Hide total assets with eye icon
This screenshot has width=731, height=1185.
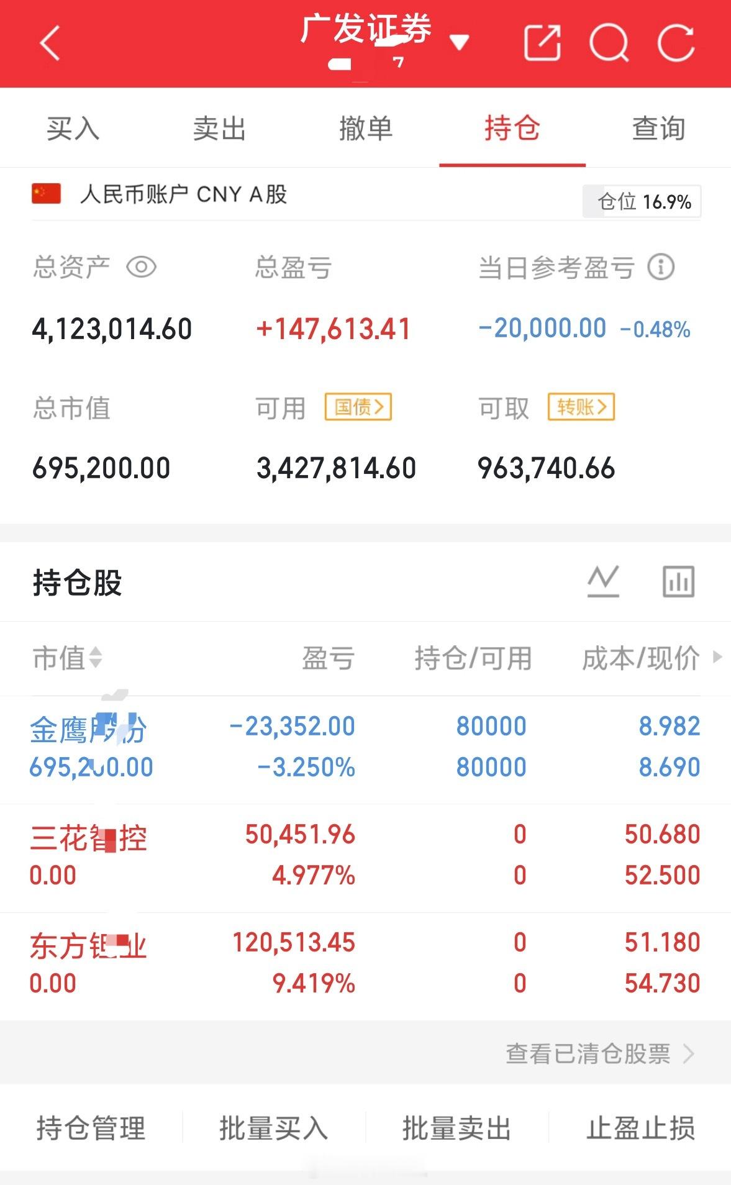(x=141, y=267)
